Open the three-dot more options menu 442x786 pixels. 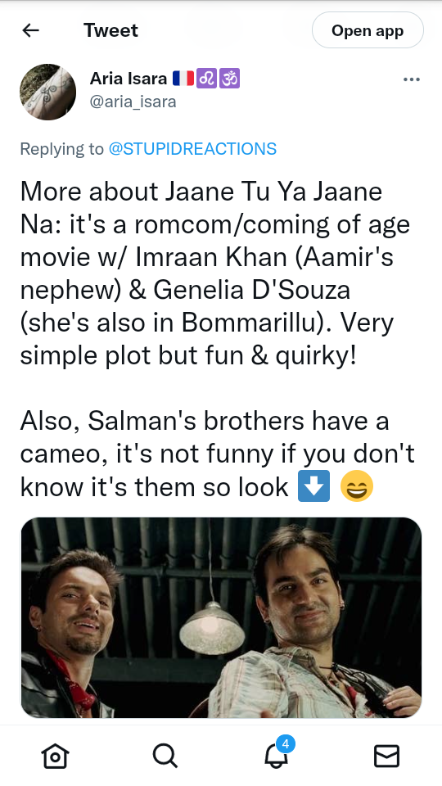click(x=412, y=79)
